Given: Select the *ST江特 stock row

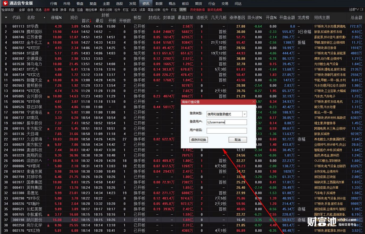Looking at the screenshot, I should (182, 231).
